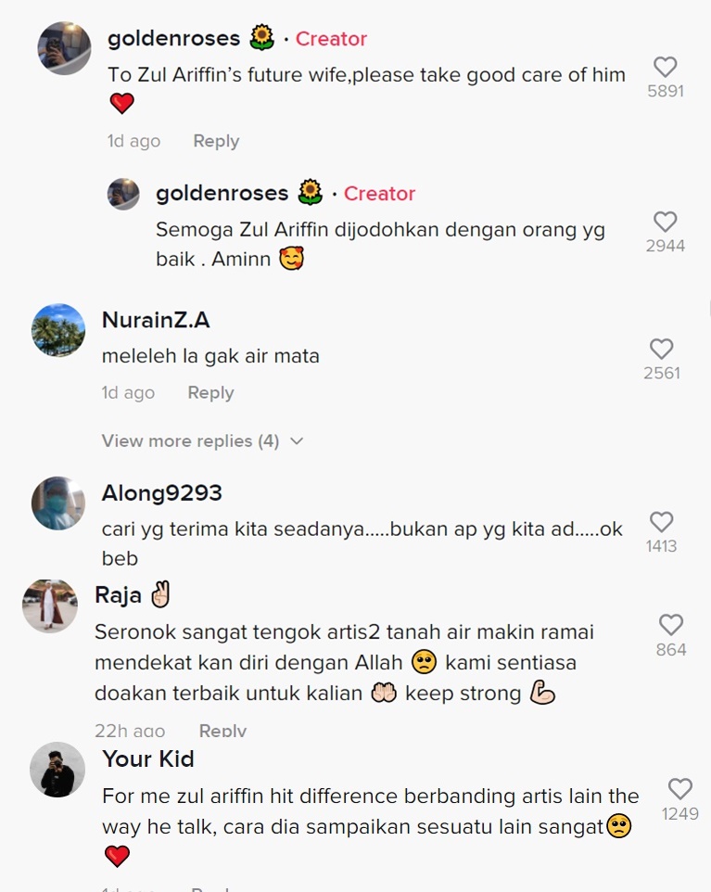Tap the heart icon on Your Kid's comment

click(x=680, y=789)
